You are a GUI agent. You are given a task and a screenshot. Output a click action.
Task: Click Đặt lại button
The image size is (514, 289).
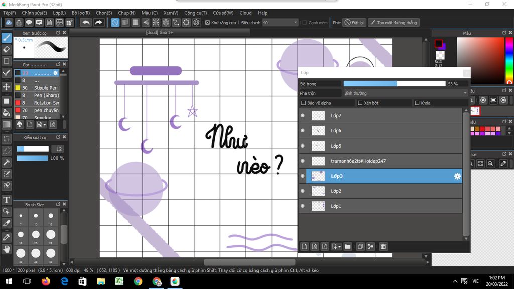click(354, 22)
